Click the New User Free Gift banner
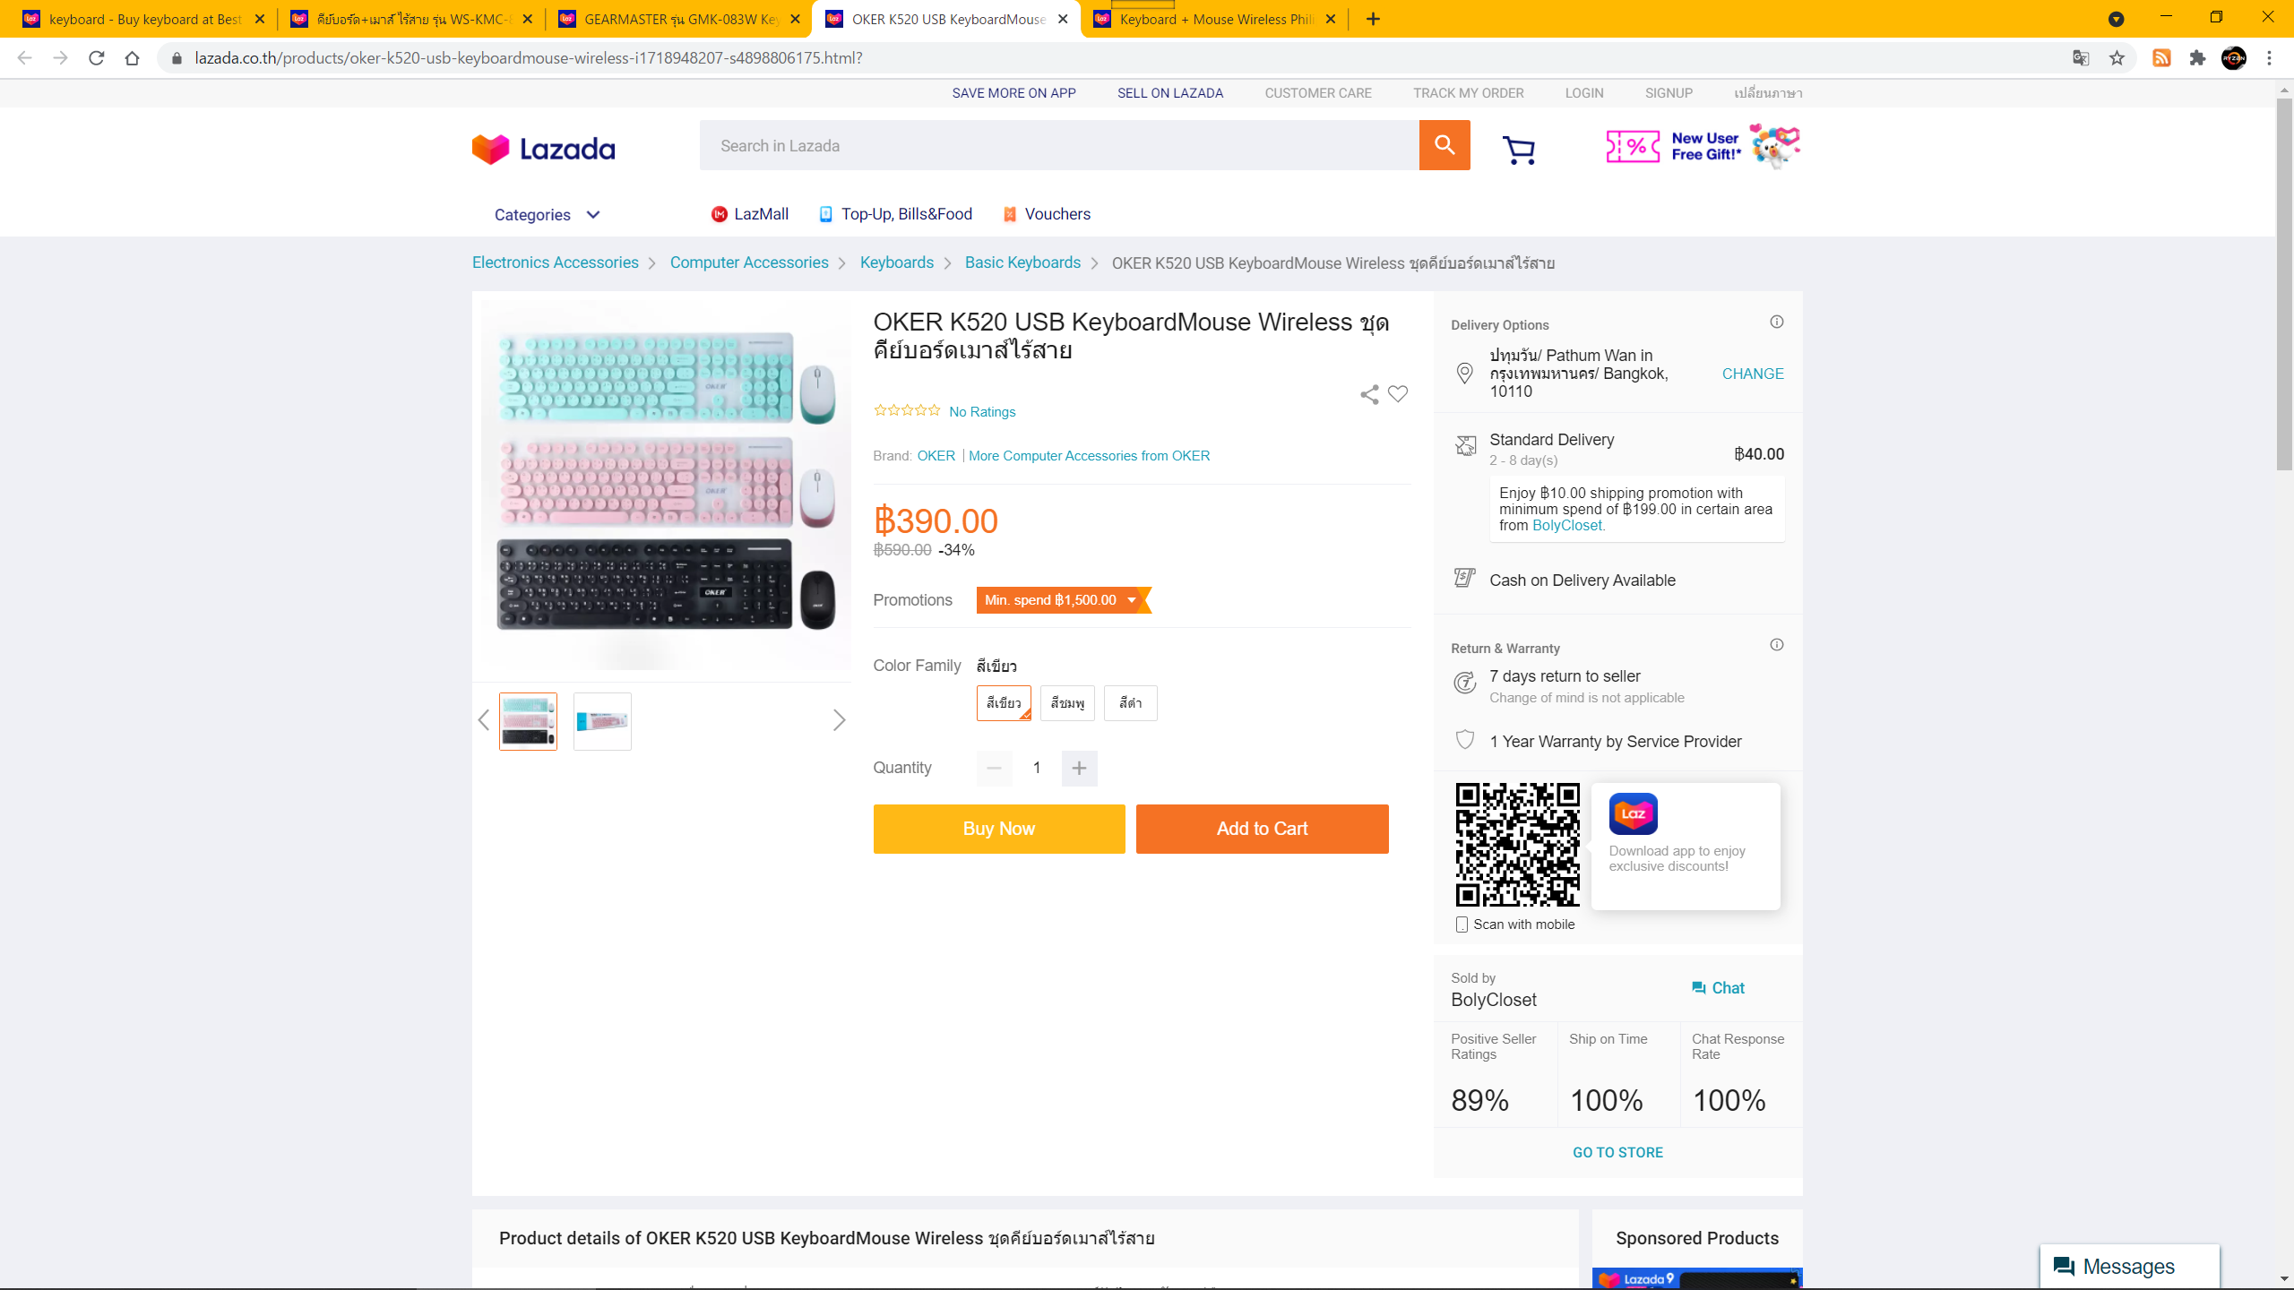Viewport: 2294px width, 1290px height. coord(1703,146)
